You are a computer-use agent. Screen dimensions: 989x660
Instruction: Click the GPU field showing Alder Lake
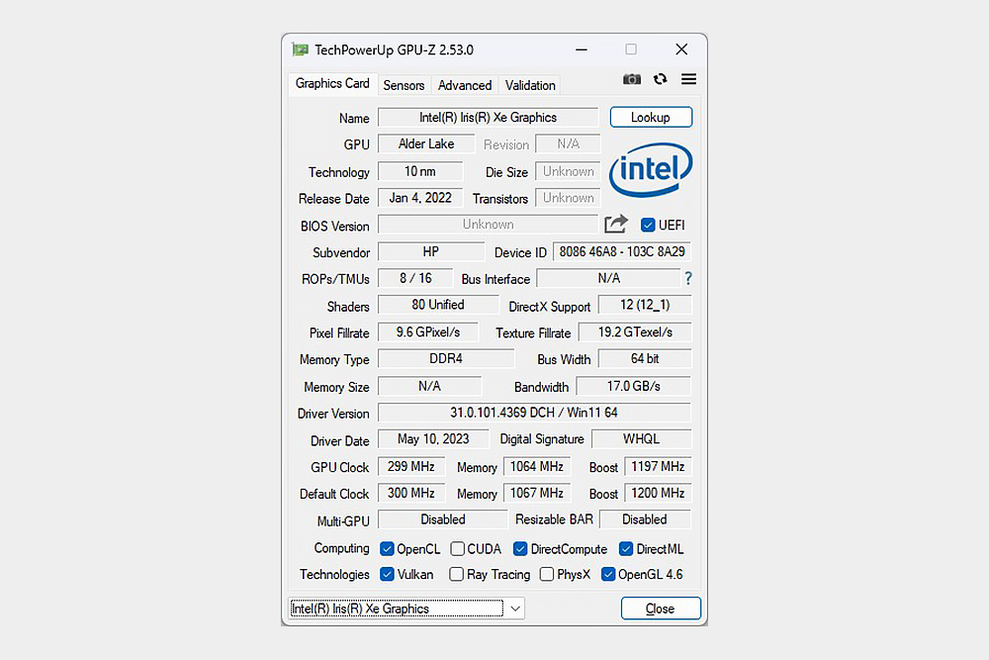point(426,143)
